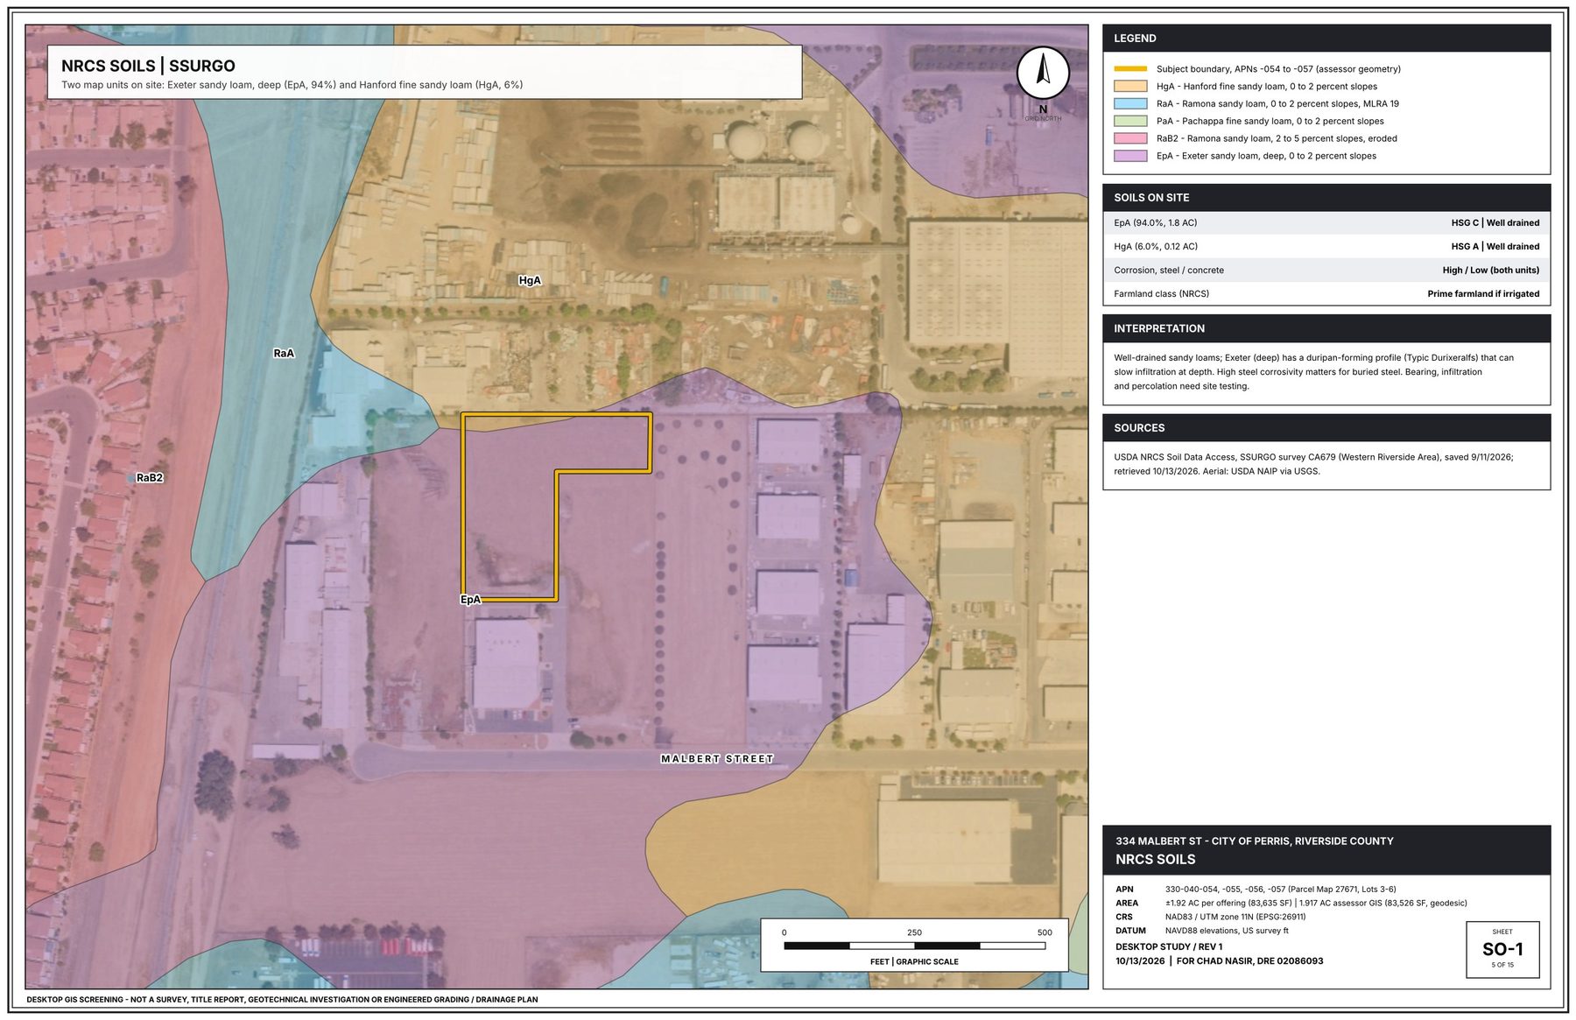Click the USDA NRCS Soil Data Access source text
1576x1020 pixels.
1313,464
